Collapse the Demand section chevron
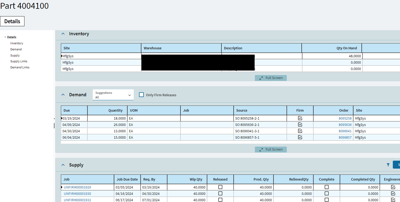The image size is (400, 202). click(x=63, y=95)
